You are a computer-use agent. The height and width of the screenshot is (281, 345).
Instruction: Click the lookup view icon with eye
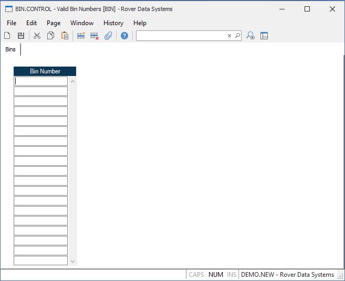tap(250, 36)
